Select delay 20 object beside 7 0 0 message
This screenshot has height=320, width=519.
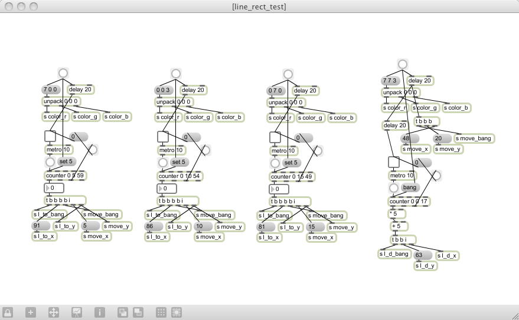[80, 90]
